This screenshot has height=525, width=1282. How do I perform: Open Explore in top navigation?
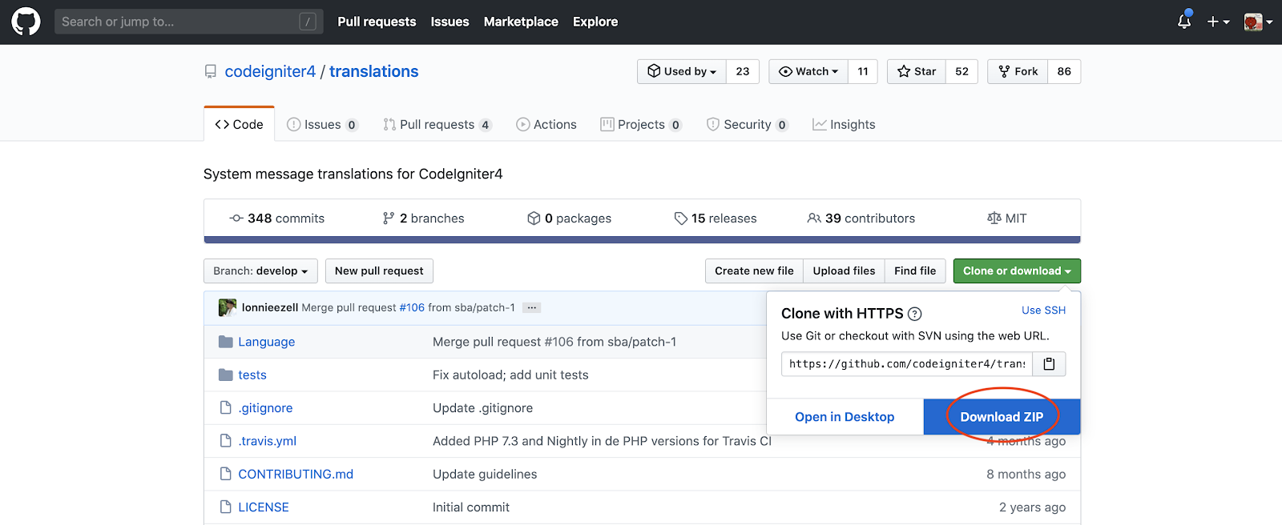pyautogui.click(x=595, y=22)
